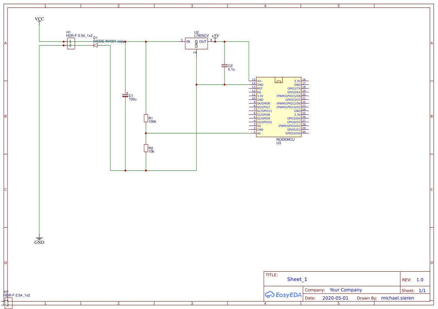Click the date field 2020-05-01
Image resolution: width=438 pixels, height=309 pixels.
coord(335,298)
